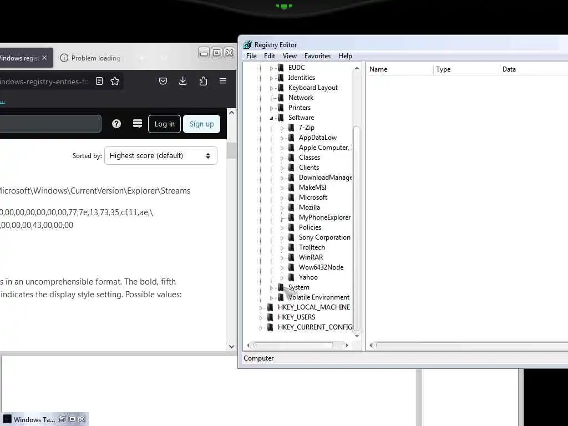Select the Network key
Viewport: 568px width, 426px height.
301,98
